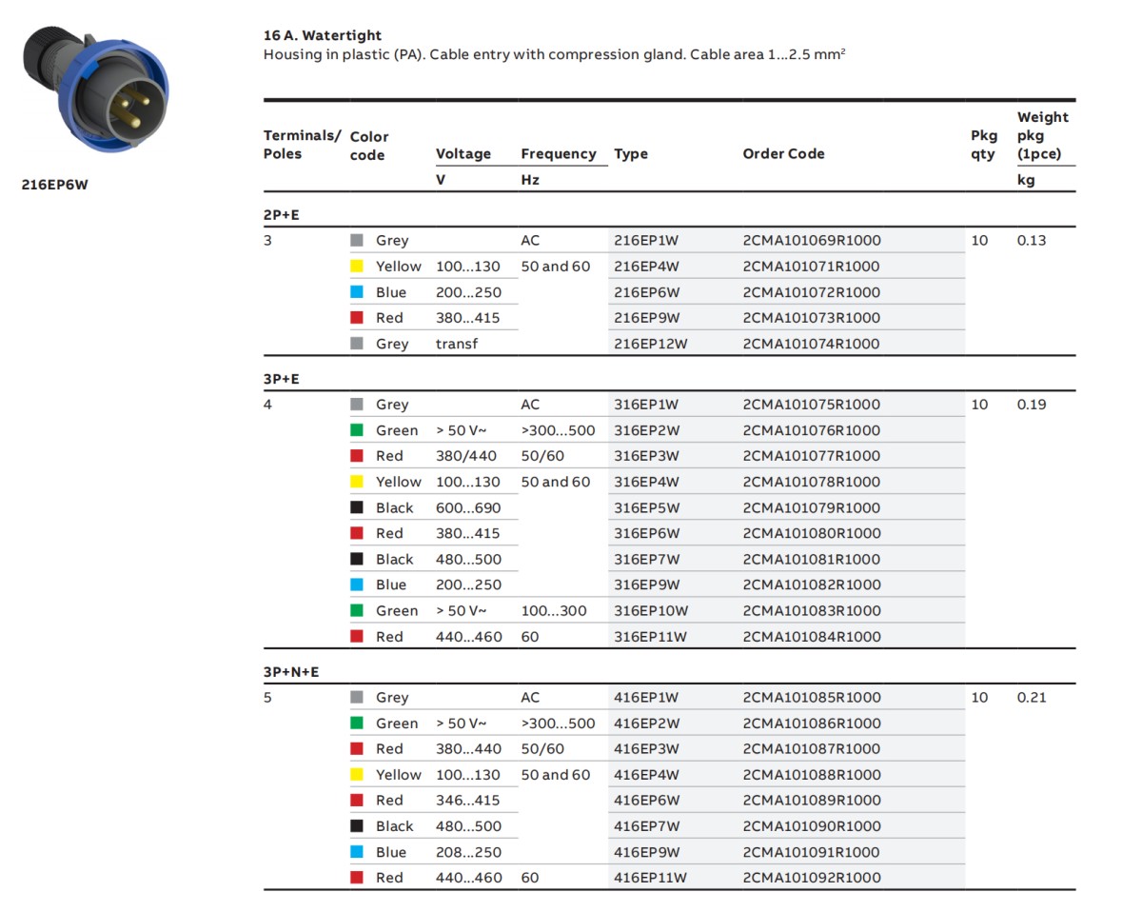Image resolution: width=1142 pixels, height=912 pixels.
Task: Select type cell 416EP11W
Action: point(650,878)
